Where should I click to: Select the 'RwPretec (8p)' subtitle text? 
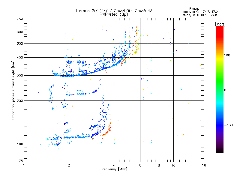(x=114, y=14)
